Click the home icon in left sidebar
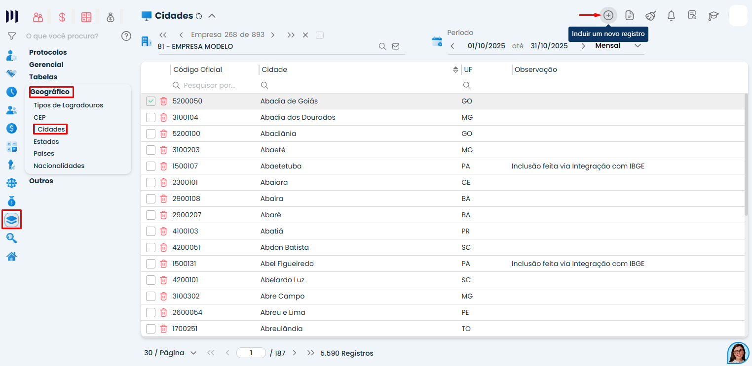This screenshot has width=752, height=366. (12, 256)
